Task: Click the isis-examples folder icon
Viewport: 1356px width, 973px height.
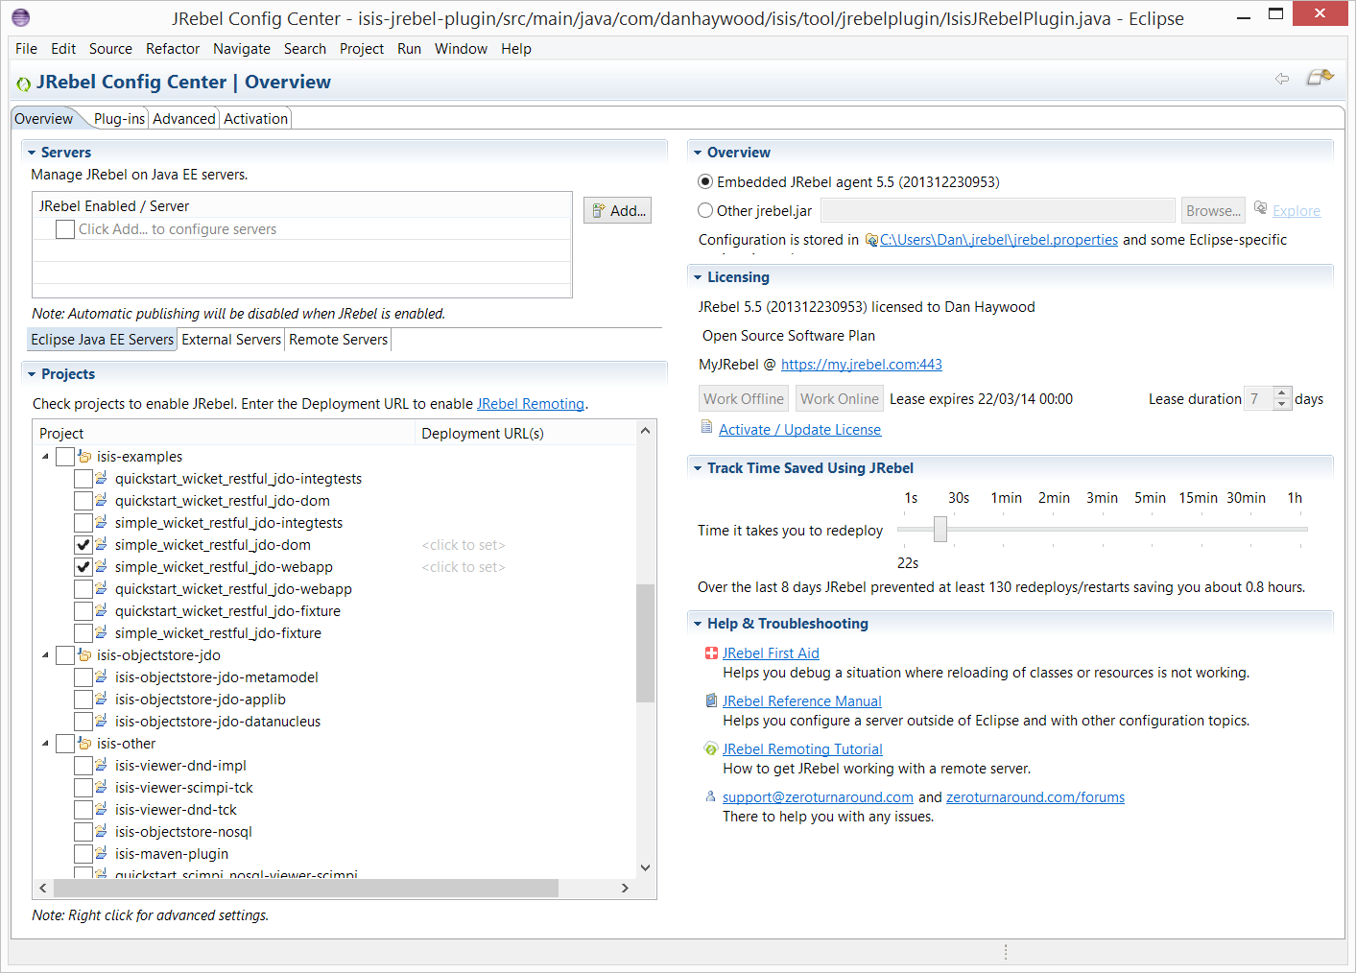Action: click(x=84, y=457)
